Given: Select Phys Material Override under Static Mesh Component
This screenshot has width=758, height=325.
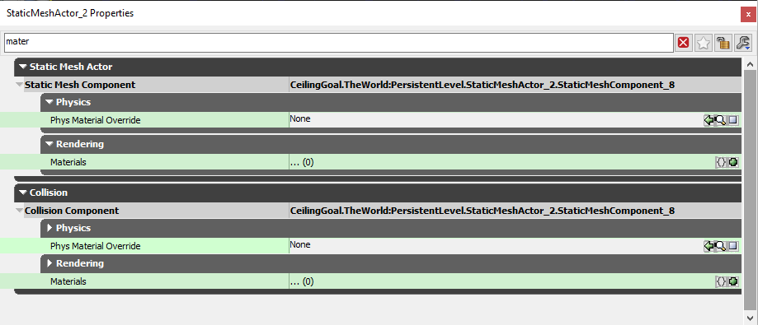Looking at the screenshot, I should coord(95,121).
